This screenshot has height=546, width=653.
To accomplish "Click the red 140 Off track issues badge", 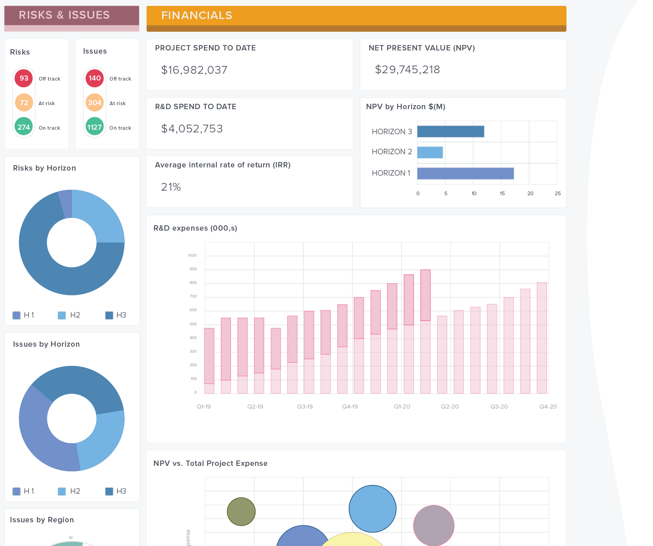I will click(95, 78).
